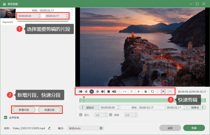The image size is (210, 135).
Task: Open output settings with the gear icon
Action: pos(101,128)
